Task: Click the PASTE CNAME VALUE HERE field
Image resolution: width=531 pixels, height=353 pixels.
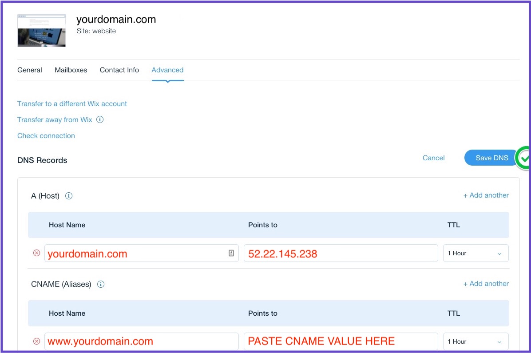Action: (341, 341)
